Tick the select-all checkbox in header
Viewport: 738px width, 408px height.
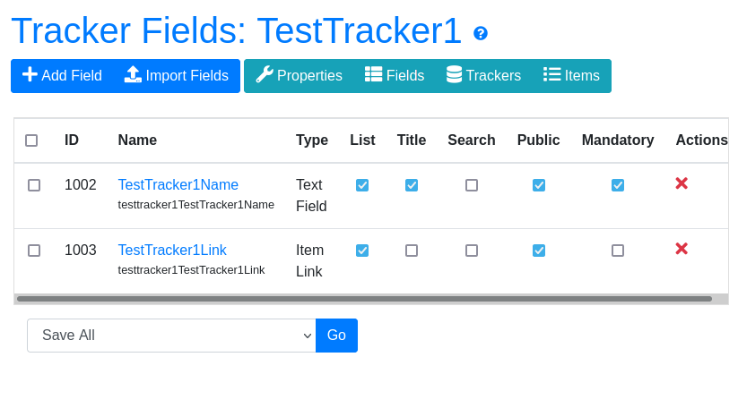(x=31, y=140)
